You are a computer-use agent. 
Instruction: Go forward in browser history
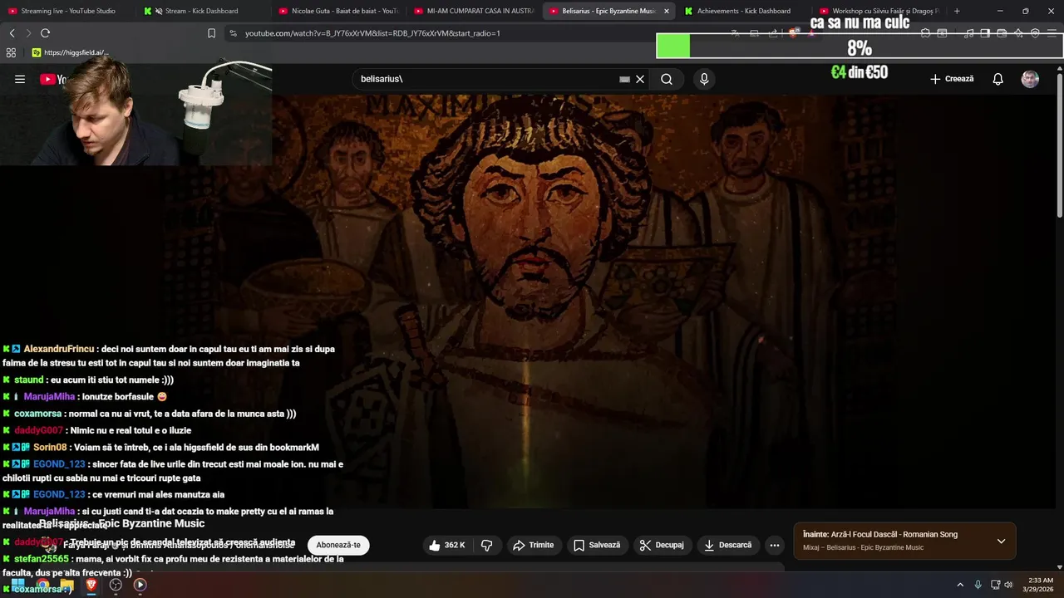click(28, 33)
